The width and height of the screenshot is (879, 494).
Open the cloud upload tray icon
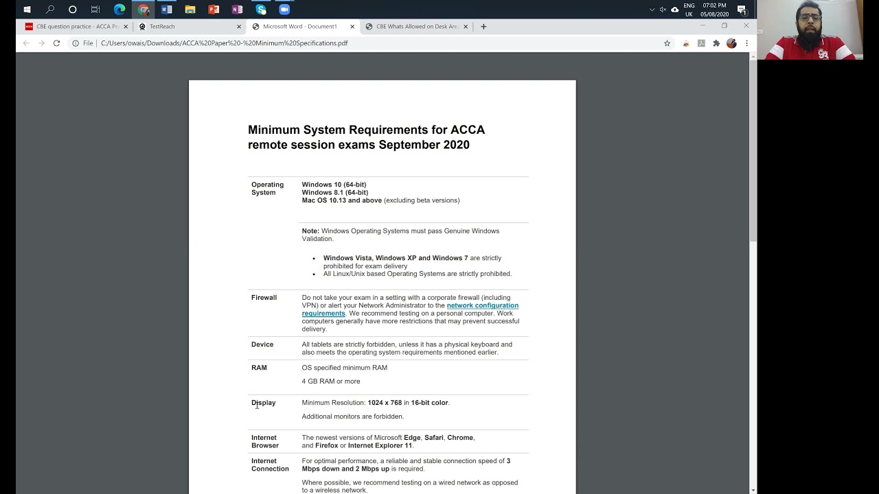pos(674,10)
